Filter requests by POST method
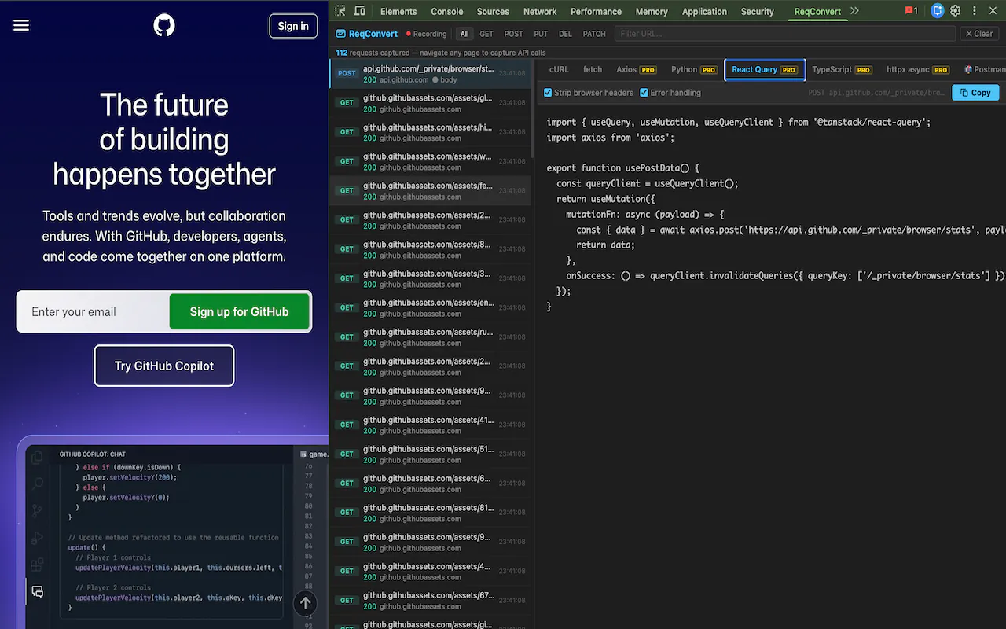The width and height of the screenshot is (1006, 629). click(x=513, y=34)
